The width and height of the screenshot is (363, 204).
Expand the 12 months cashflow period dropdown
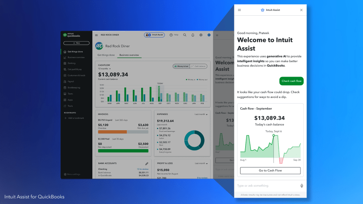tap(104, 69)
